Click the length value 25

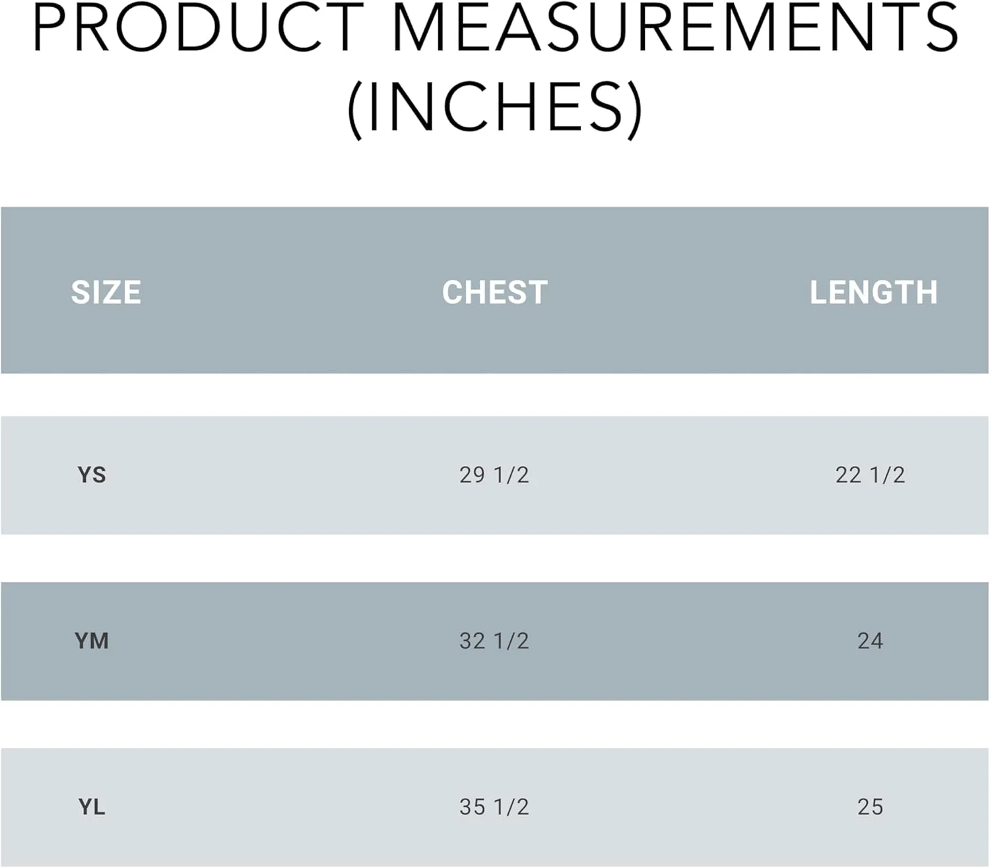click(x=870, y=807)
